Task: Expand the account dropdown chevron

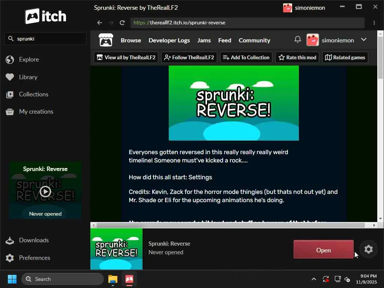Action: tap(364, 39)
